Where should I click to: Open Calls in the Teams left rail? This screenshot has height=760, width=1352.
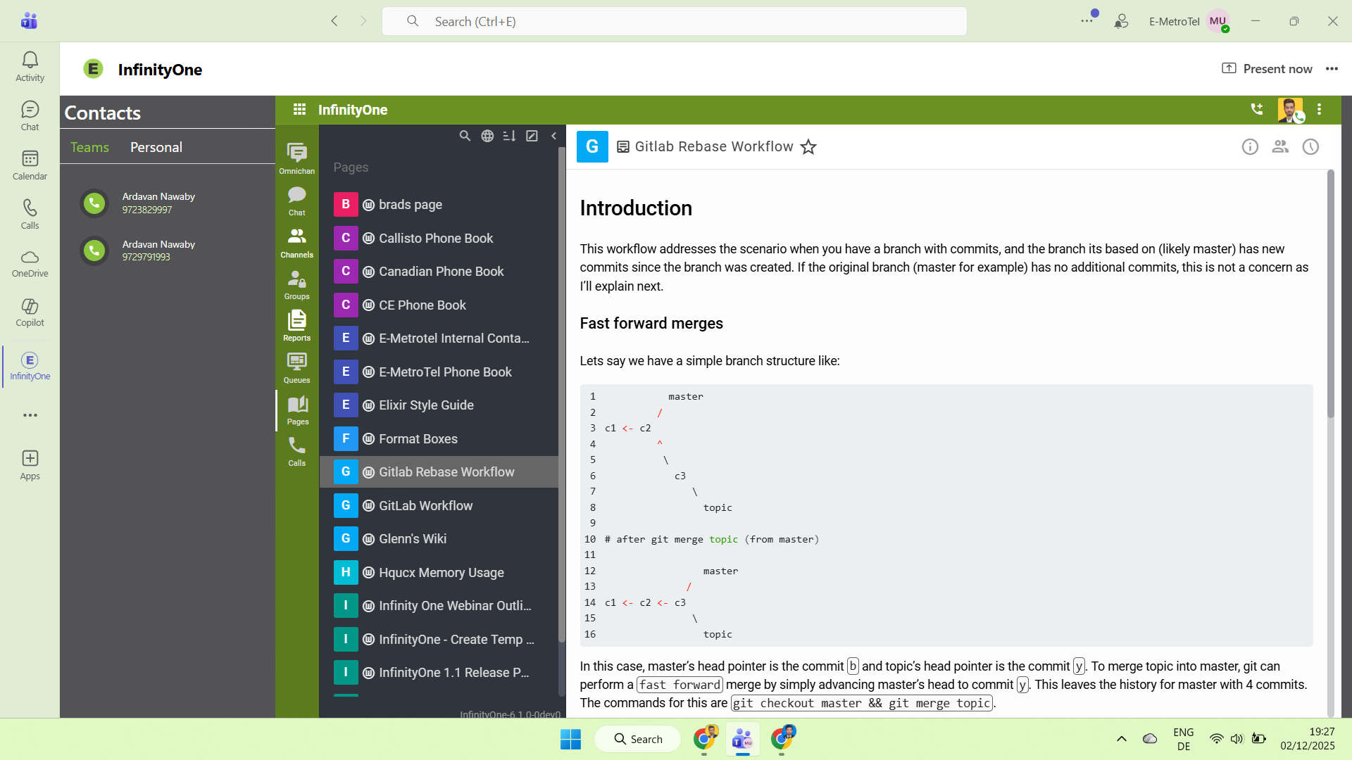click(x=30, y=215)
